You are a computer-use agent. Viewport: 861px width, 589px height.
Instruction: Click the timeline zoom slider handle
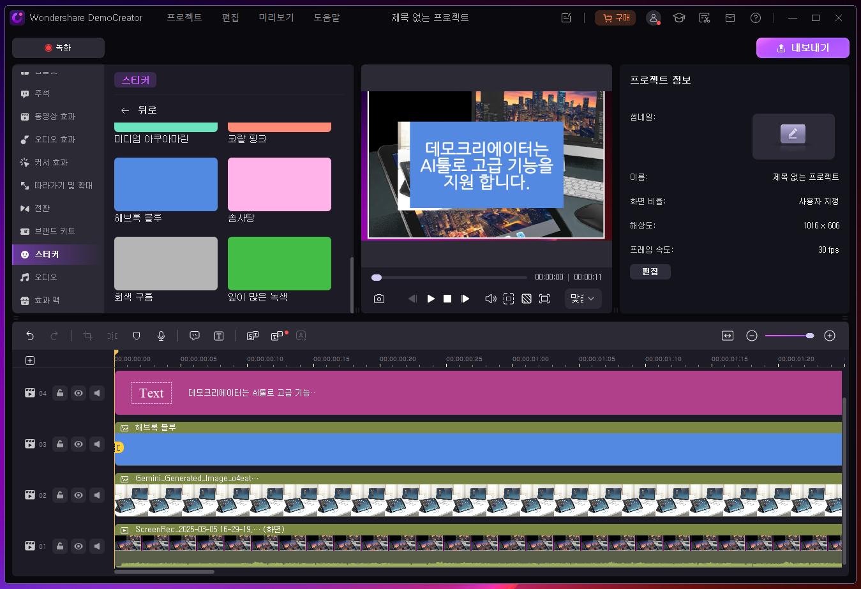810,336
